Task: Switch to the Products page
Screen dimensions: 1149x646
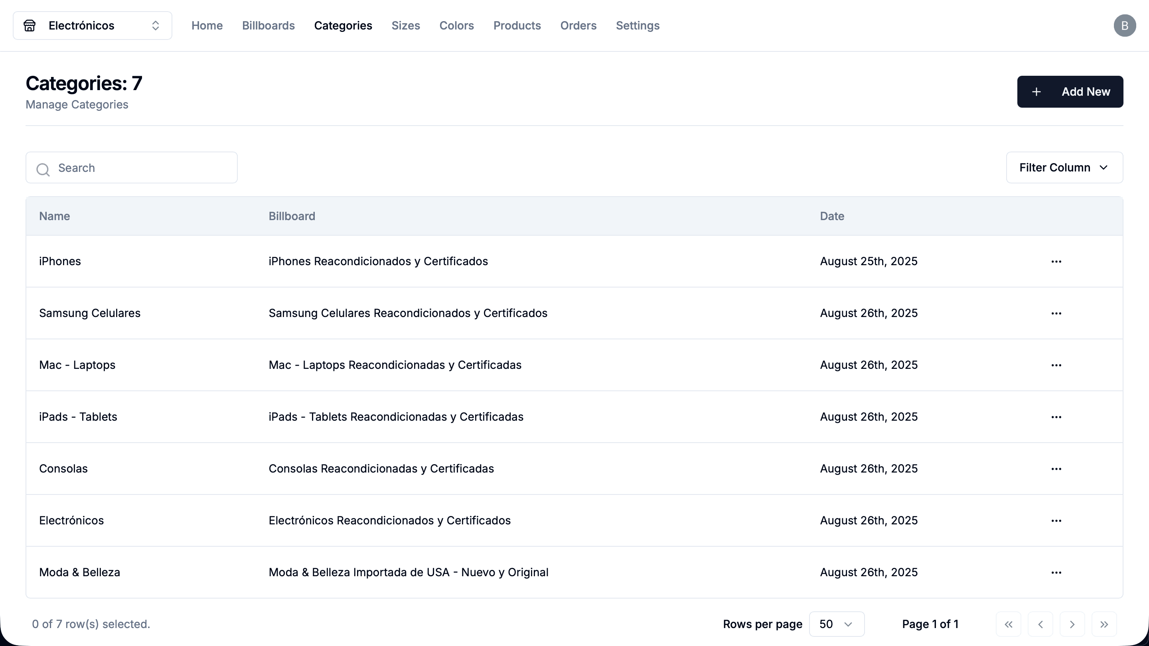Action: click(x=517, y=26)
